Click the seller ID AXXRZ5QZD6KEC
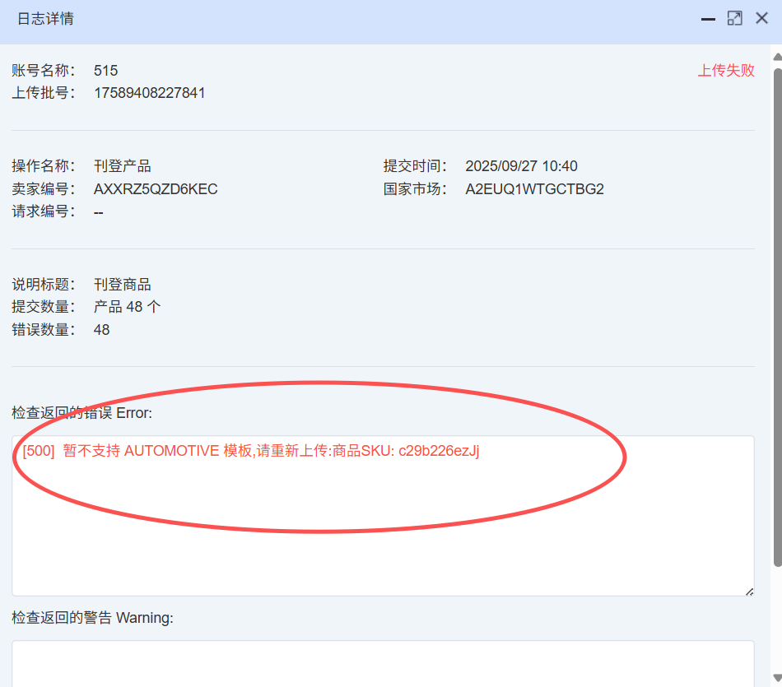Image resolution: width=782 pixels, height=687 pixels. [156, 189]
